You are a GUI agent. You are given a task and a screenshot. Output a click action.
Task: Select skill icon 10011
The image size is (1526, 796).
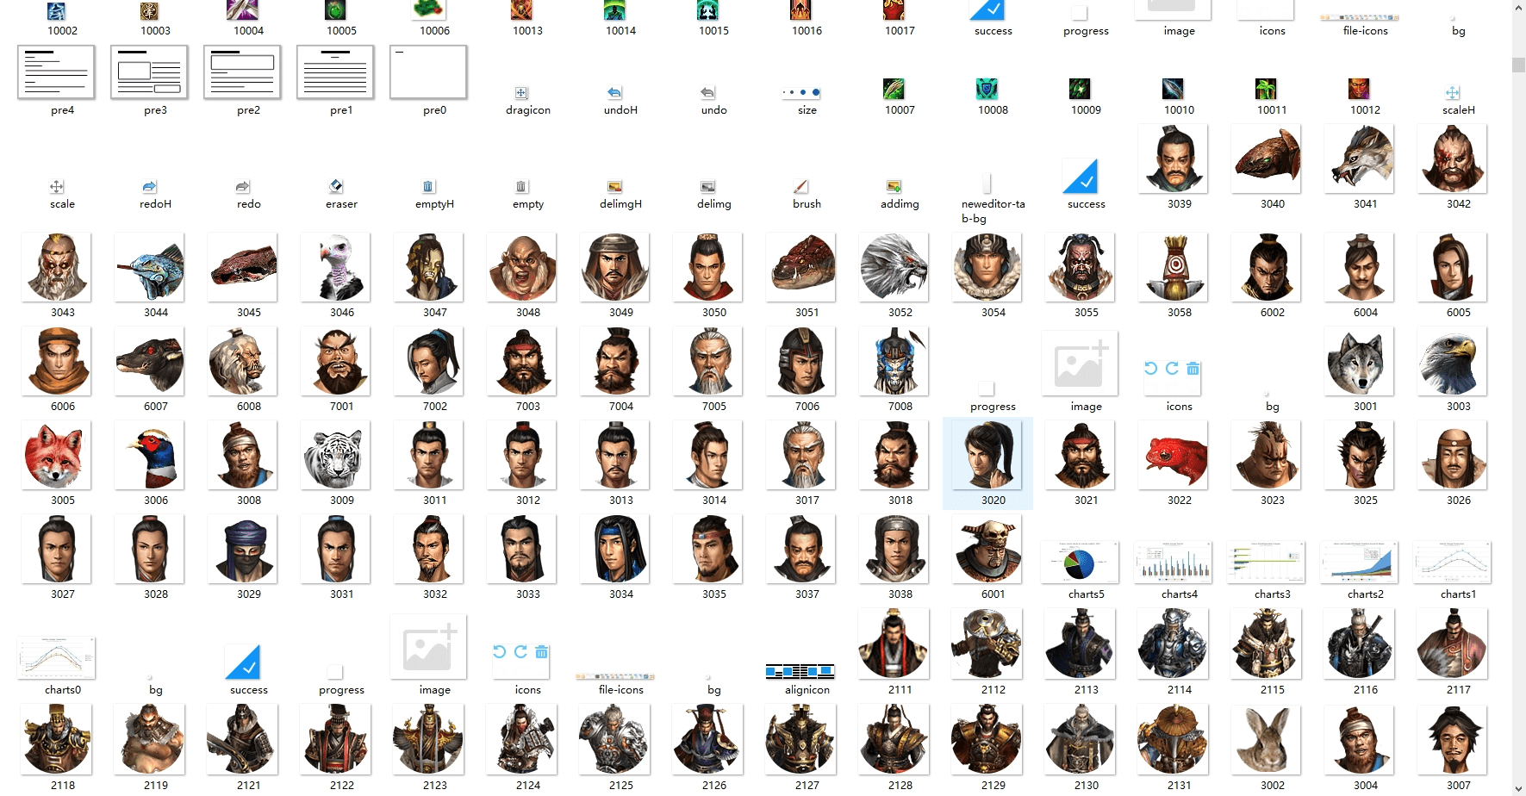coord(1266,89)
